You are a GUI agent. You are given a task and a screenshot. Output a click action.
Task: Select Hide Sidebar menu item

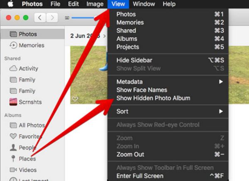click(x=168, y=60)
